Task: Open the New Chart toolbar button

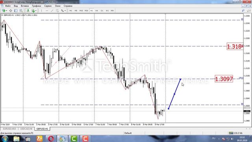Action: [4, 11]
